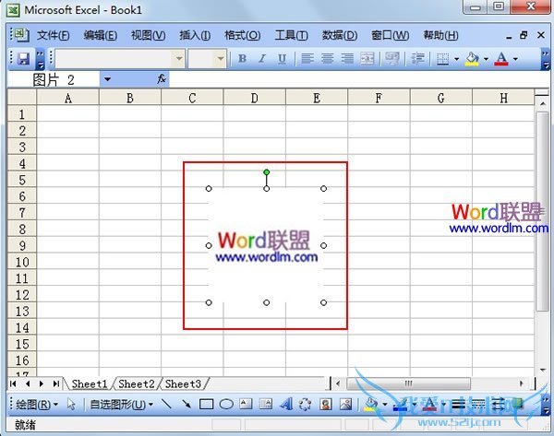Click the horizontal scrollbar thumb
554x436 pixels.
[408, 383]
